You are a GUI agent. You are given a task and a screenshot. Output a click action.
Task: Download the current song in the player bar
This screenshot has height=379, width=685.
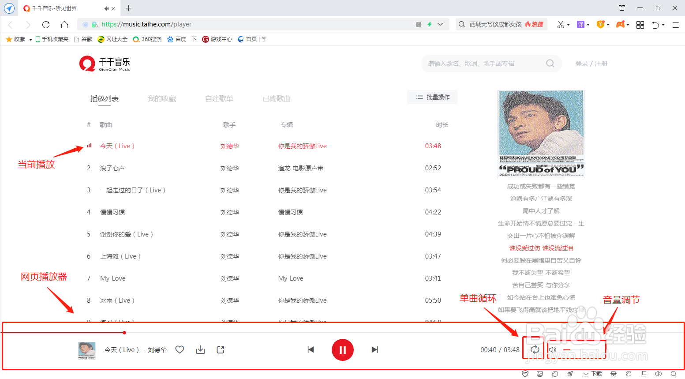[200, 349]
